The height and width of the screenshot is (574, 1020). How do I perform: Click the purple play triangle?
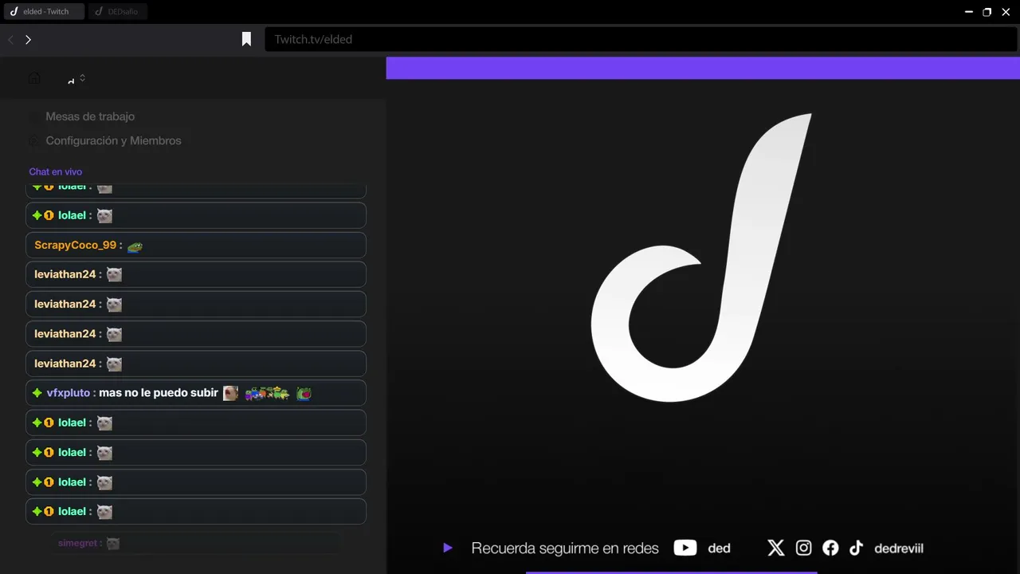click(448, 548)
